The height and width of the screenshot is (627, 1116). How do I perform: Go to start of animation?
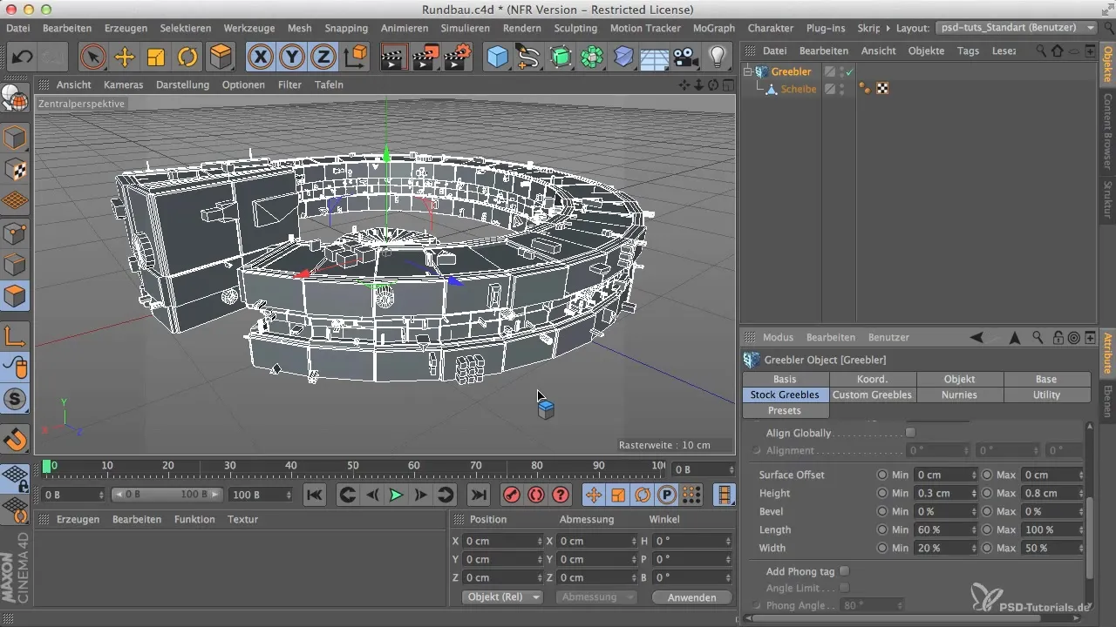click(x=315, y=495)
